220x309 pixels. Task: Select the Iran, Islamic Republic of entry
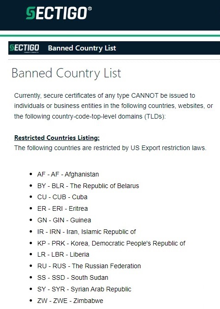[x=87, y=232]
